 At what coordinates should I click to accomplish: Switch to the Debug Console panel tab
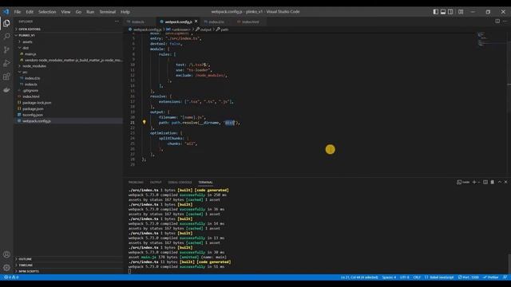coord(180,183)
